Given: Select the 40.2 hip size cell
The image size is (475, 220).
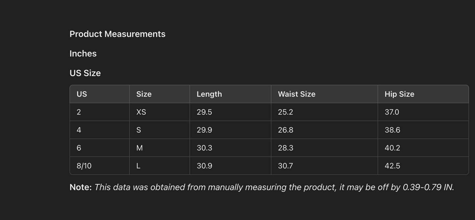Looking at the screenshot, I should pyautogui.click(x=392, y=148).
